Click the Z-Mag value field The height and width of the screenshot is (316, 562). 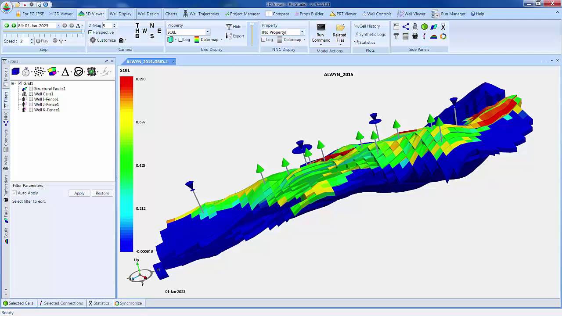[x=107, y=25]
